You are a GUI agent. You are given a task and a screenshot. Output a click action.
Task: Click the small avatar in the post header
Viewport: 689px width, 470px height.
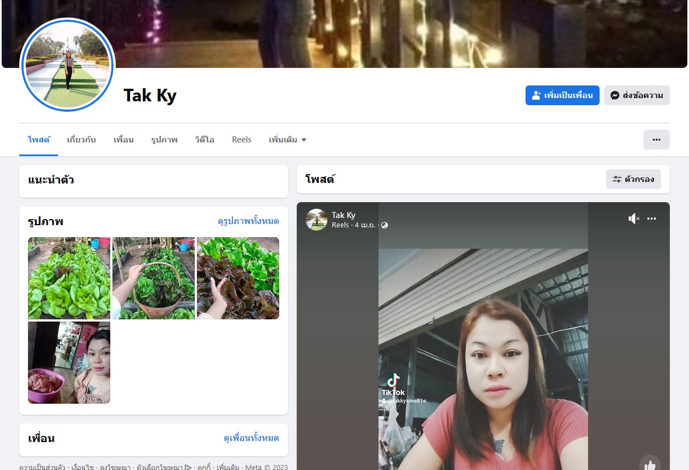point(317,220)
